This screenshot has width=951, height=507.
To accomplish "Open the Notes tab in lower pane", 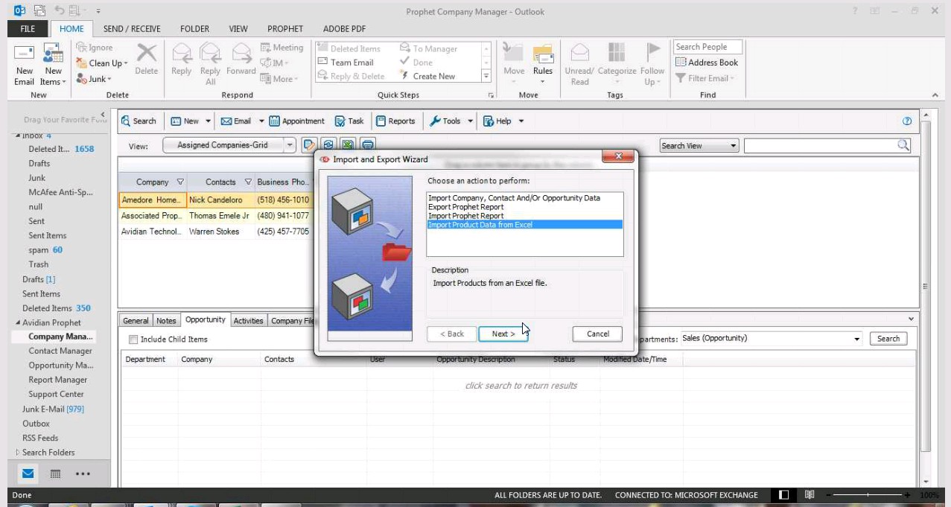I will 166,321.
